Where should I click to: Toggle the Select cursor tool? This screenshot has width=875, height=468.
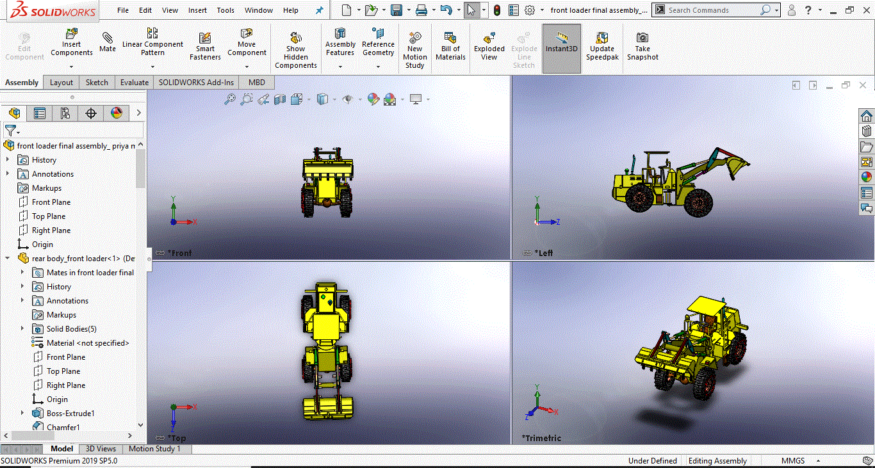coord(471,10)
